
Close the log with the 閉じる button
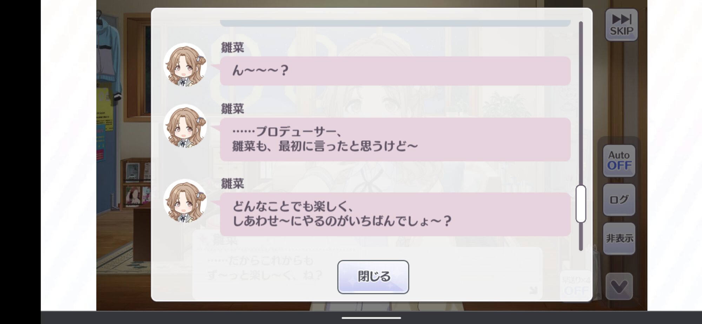pyautogui.click(x=373, y=277)
